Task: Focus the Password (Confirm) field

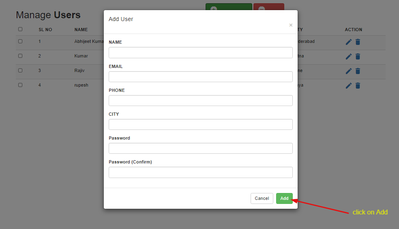Action: [x=201, y=172]
